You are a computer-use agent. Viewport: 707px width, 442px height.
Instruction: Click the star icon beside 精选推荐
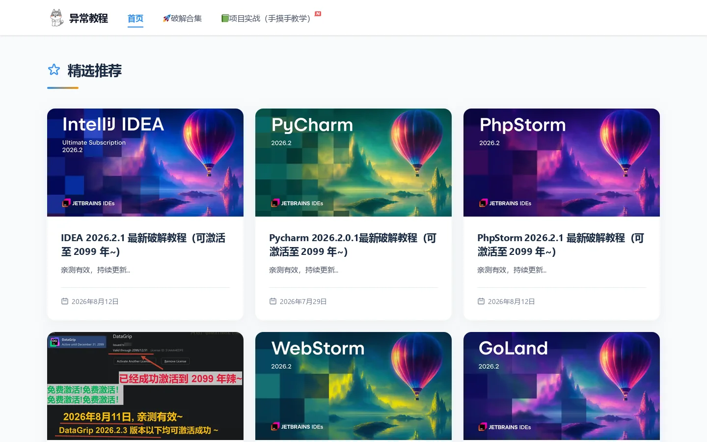pyautogui.click(x=54, y=70)
